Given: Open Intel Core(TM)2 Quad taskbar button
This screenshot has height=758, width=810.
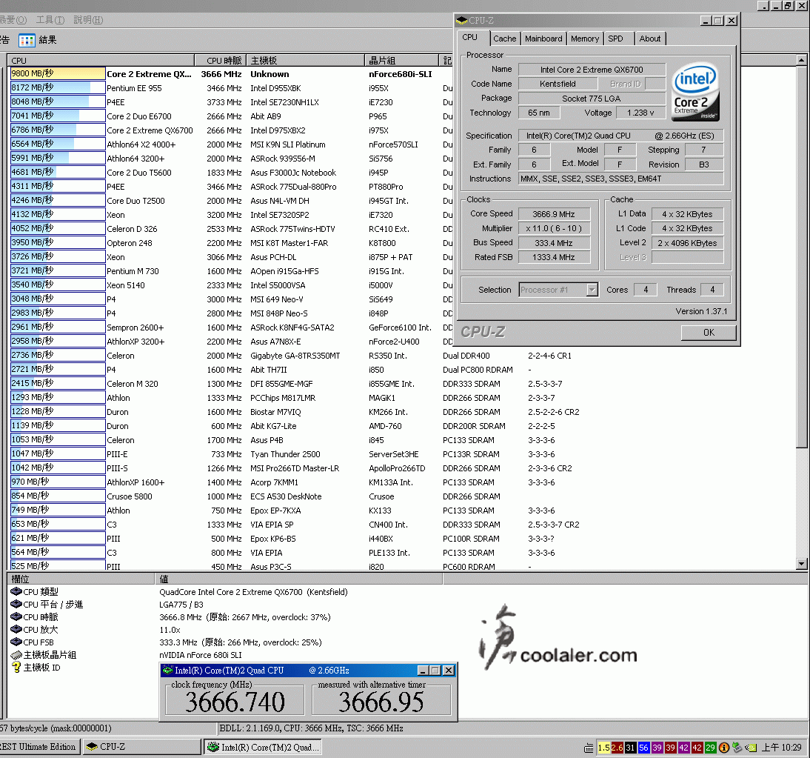Looking at the screenshot, I should click(264, 747).
